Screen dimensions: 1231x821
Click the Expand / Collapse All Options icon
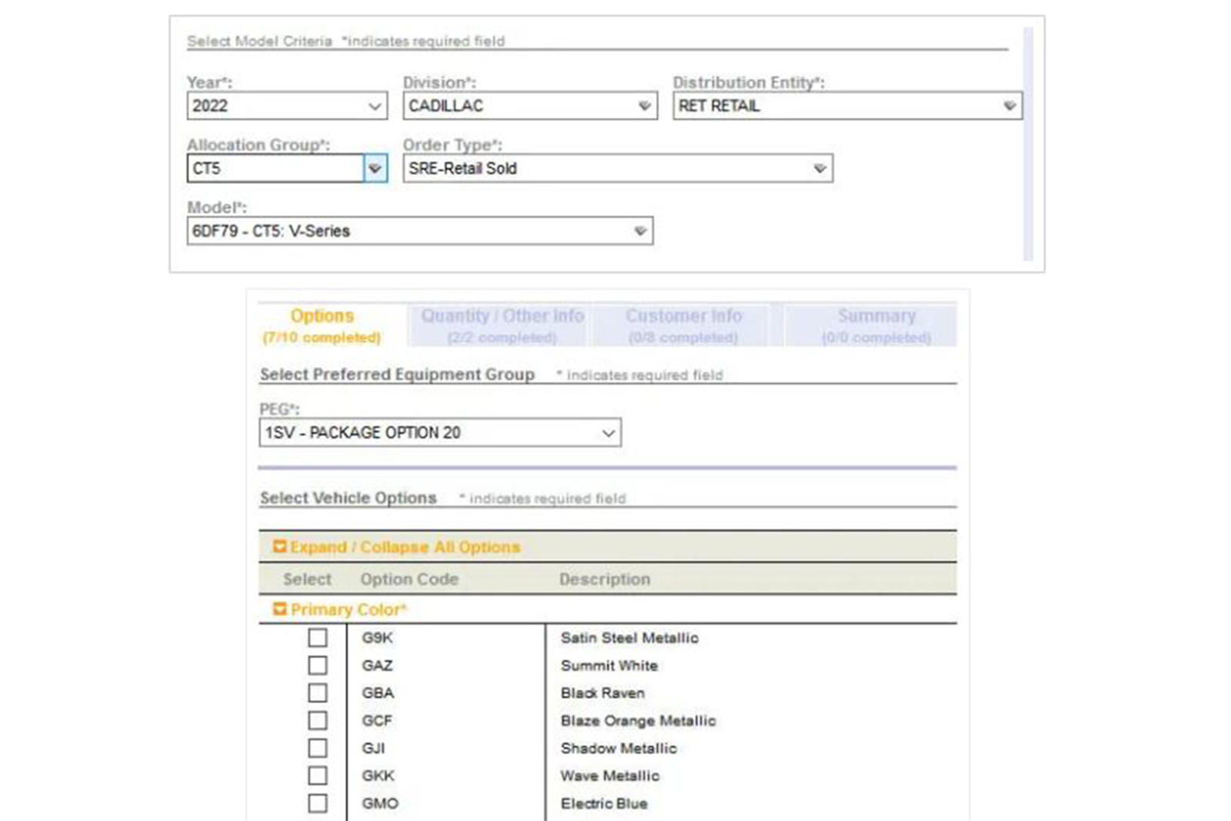coord(280,547)
